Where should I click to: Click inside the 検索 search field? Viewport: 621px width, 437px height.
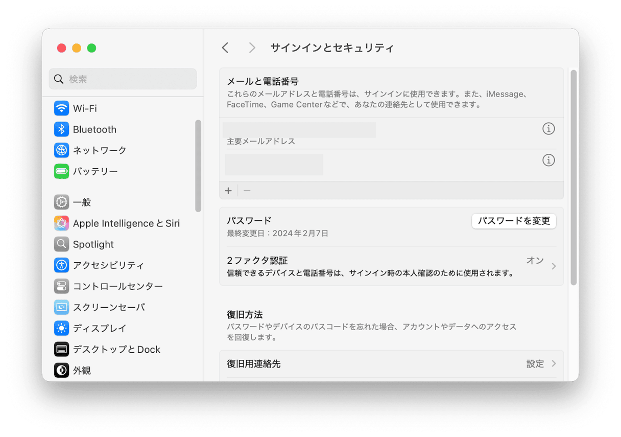coord(123,79)
